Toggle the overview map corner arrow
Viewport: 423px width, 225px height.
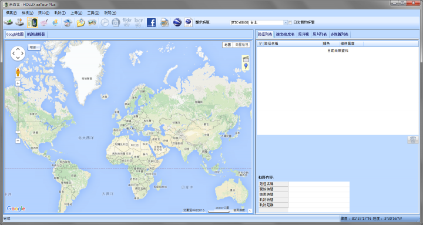pos(250,210)
